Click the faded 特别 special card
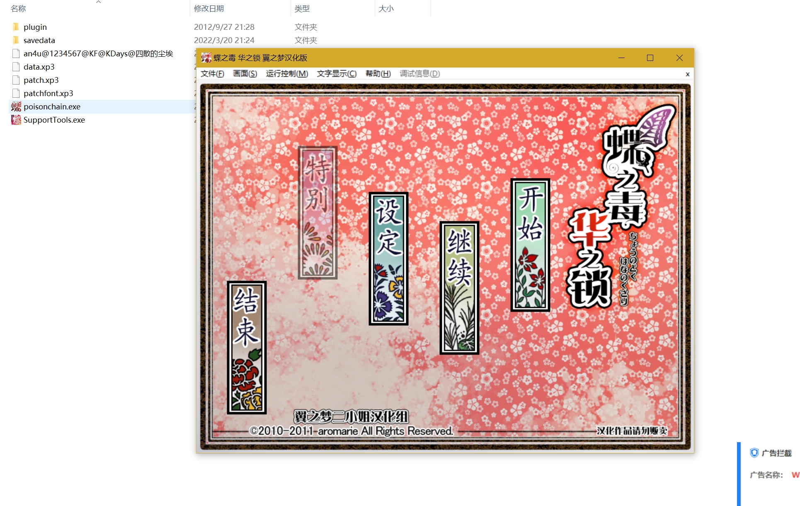This screenshot has height=506, width=800. point(318,213)
